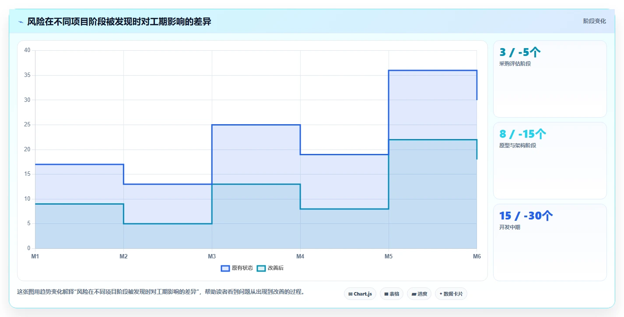Click the value 3 / -5个
This screenshot has height=317, width=624.
520,52
